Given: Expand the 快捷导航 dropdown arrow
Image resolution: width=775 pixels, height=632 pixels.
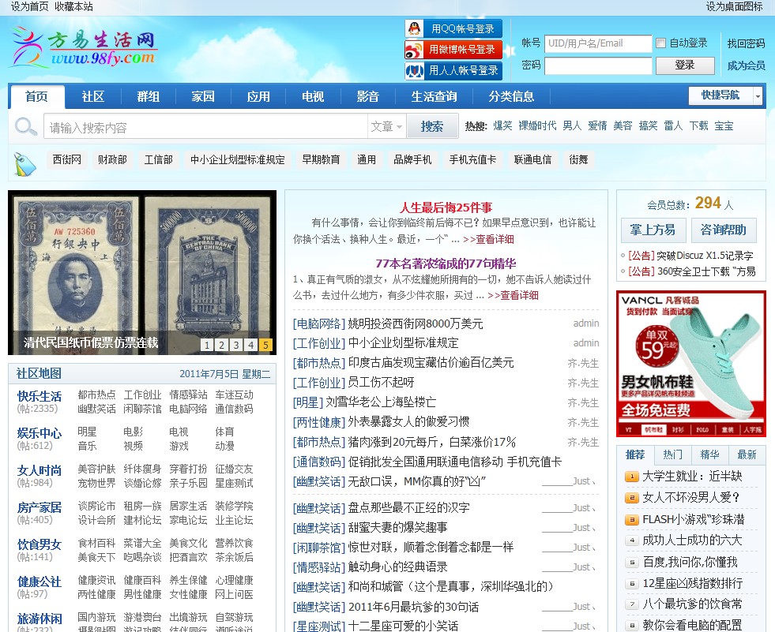Looking at the screenshot, I should pos(758,96).
